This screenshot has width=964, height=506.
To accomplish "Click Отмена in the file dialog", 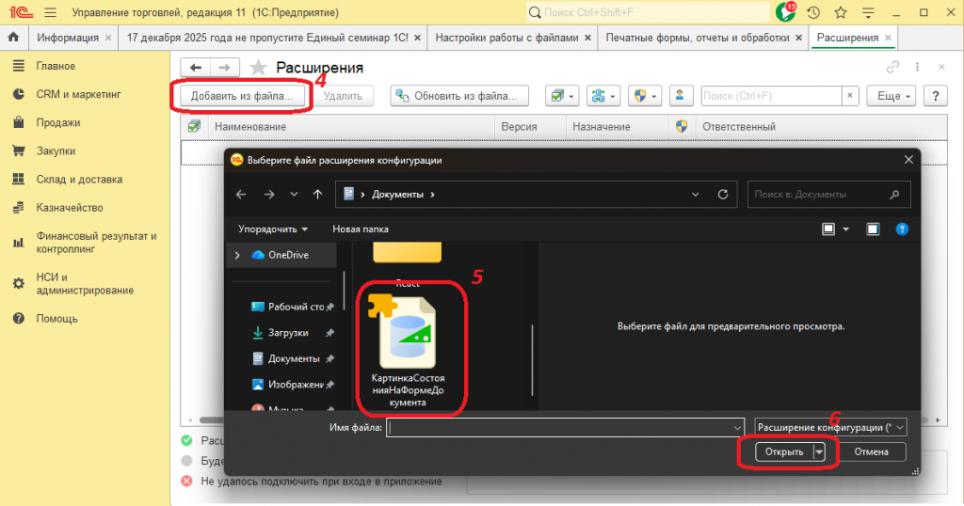I will coord(871,452).
